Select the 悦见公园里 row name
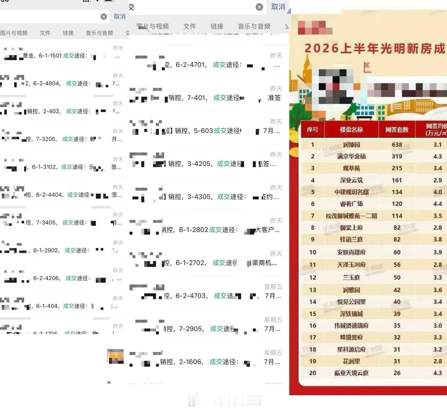447x411 pixels. [351, 302]
